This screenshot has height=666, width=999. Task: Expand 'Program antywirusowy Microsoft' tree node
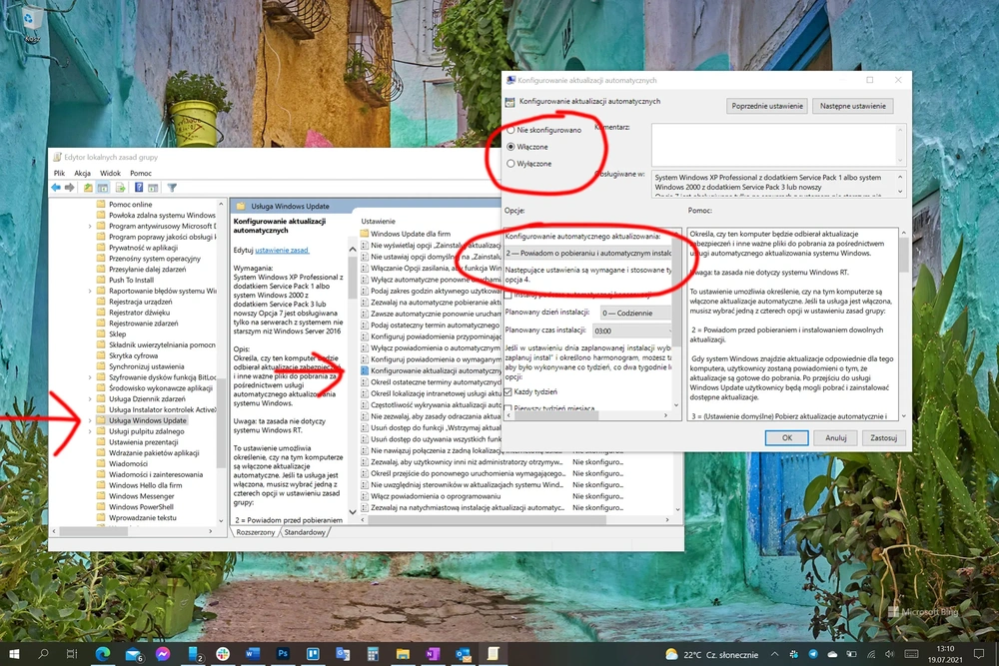(89, 226)
